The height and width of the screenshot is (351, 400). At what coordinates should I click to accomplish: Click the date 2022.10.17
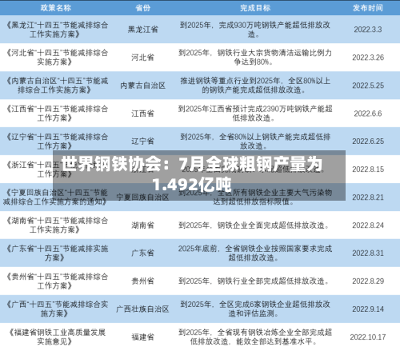pyautogui.click(x=368, y=337)
